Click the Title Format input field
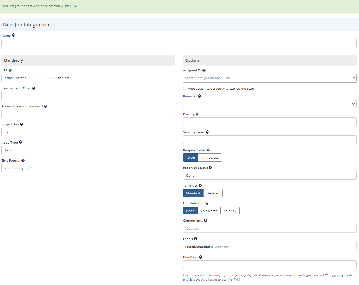Image resolution: width=359 pixels, height=285 pixels. coord(88,168)
